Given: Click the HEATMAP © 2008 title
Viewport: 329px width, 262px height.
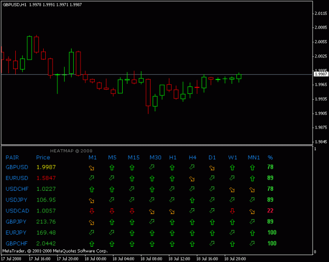Looking at the screenshot, I should pyautogui.click(x=72, y=151).
